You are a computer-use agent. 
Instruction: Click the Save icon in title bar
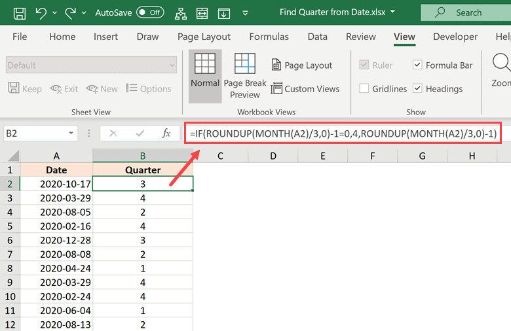tap(20, 12)
